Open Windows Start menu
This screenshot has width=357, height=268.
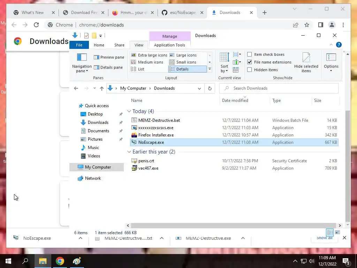8,261
